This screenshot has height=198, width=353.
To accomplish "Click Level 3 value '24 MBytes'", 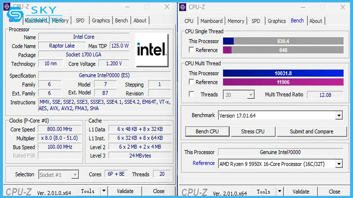I will coord(140,156).
